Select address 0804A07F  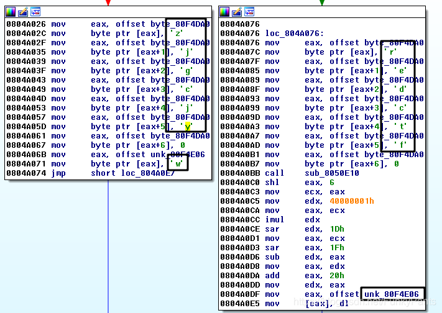pos(240,61)
